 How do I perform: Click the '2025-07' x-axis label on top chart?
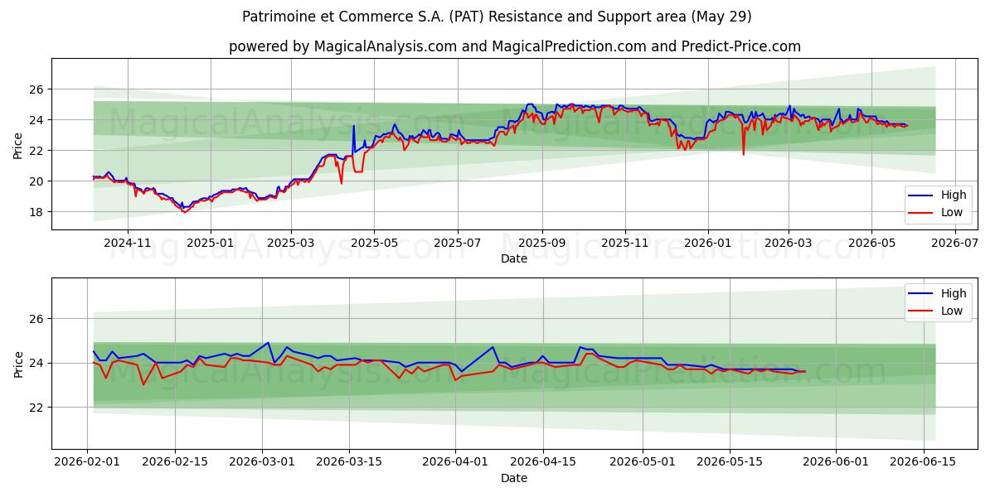click(458, 244)
